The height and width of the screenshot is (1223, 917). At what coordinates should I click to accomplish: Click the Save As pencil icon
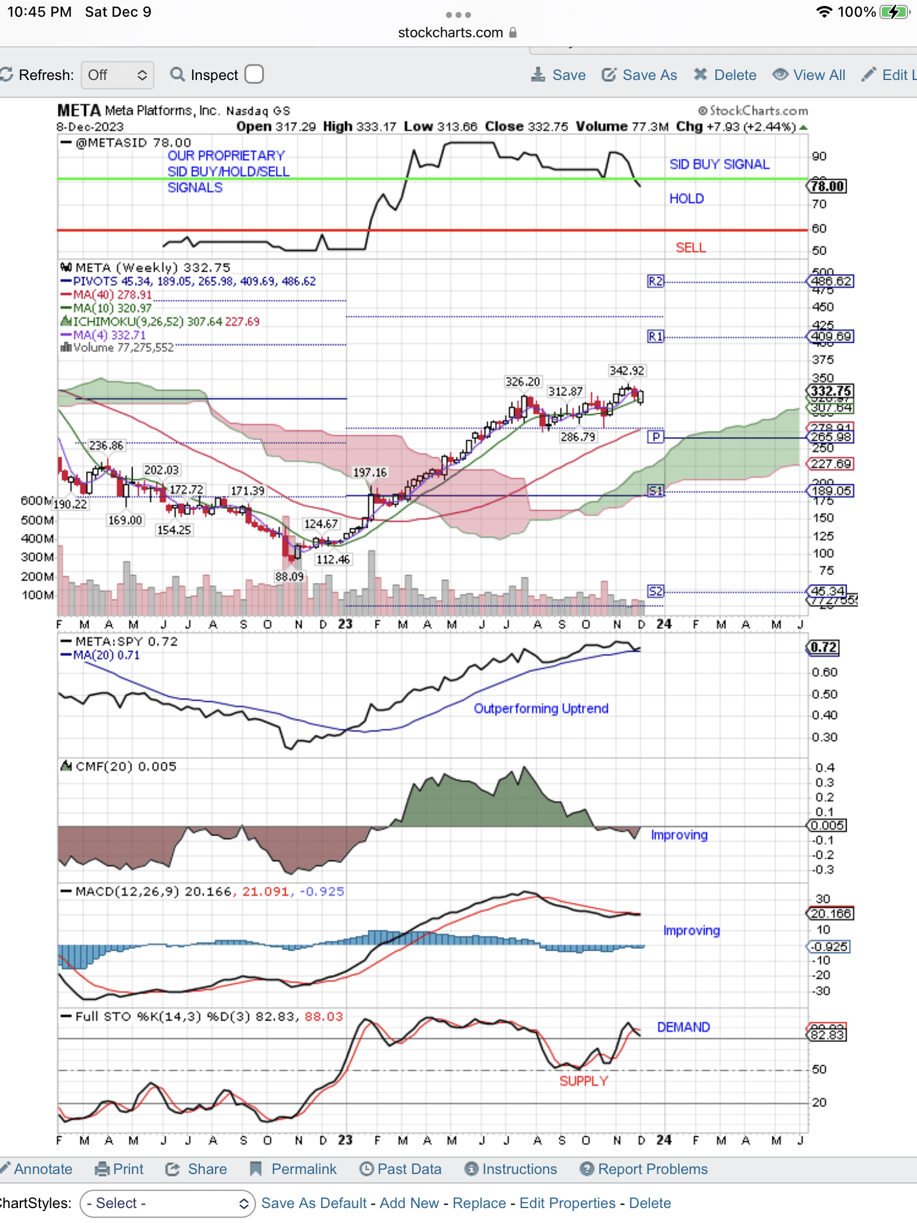608,75
